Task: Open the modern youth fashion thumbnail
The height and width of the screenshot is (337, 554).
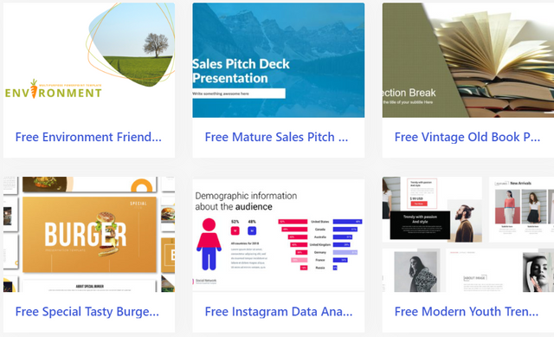Action: point(468,234)
